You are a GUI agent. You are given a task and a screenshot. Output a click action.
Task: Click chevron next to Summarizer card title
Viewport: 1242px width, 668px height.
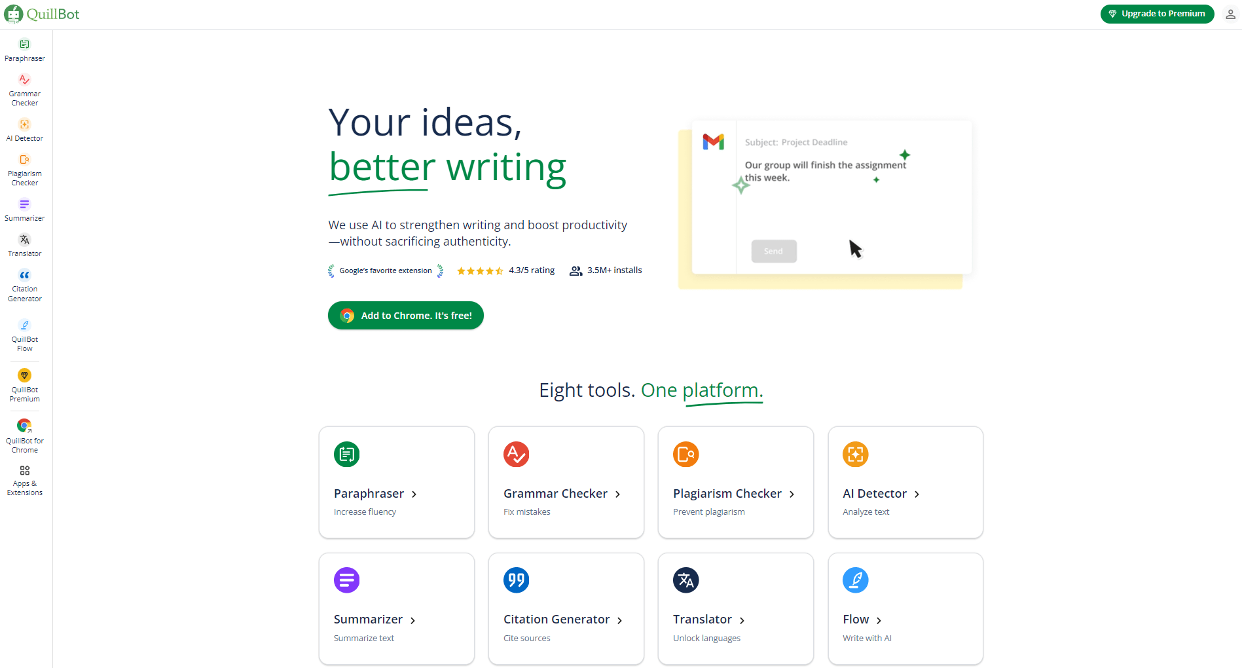(412, 620)
